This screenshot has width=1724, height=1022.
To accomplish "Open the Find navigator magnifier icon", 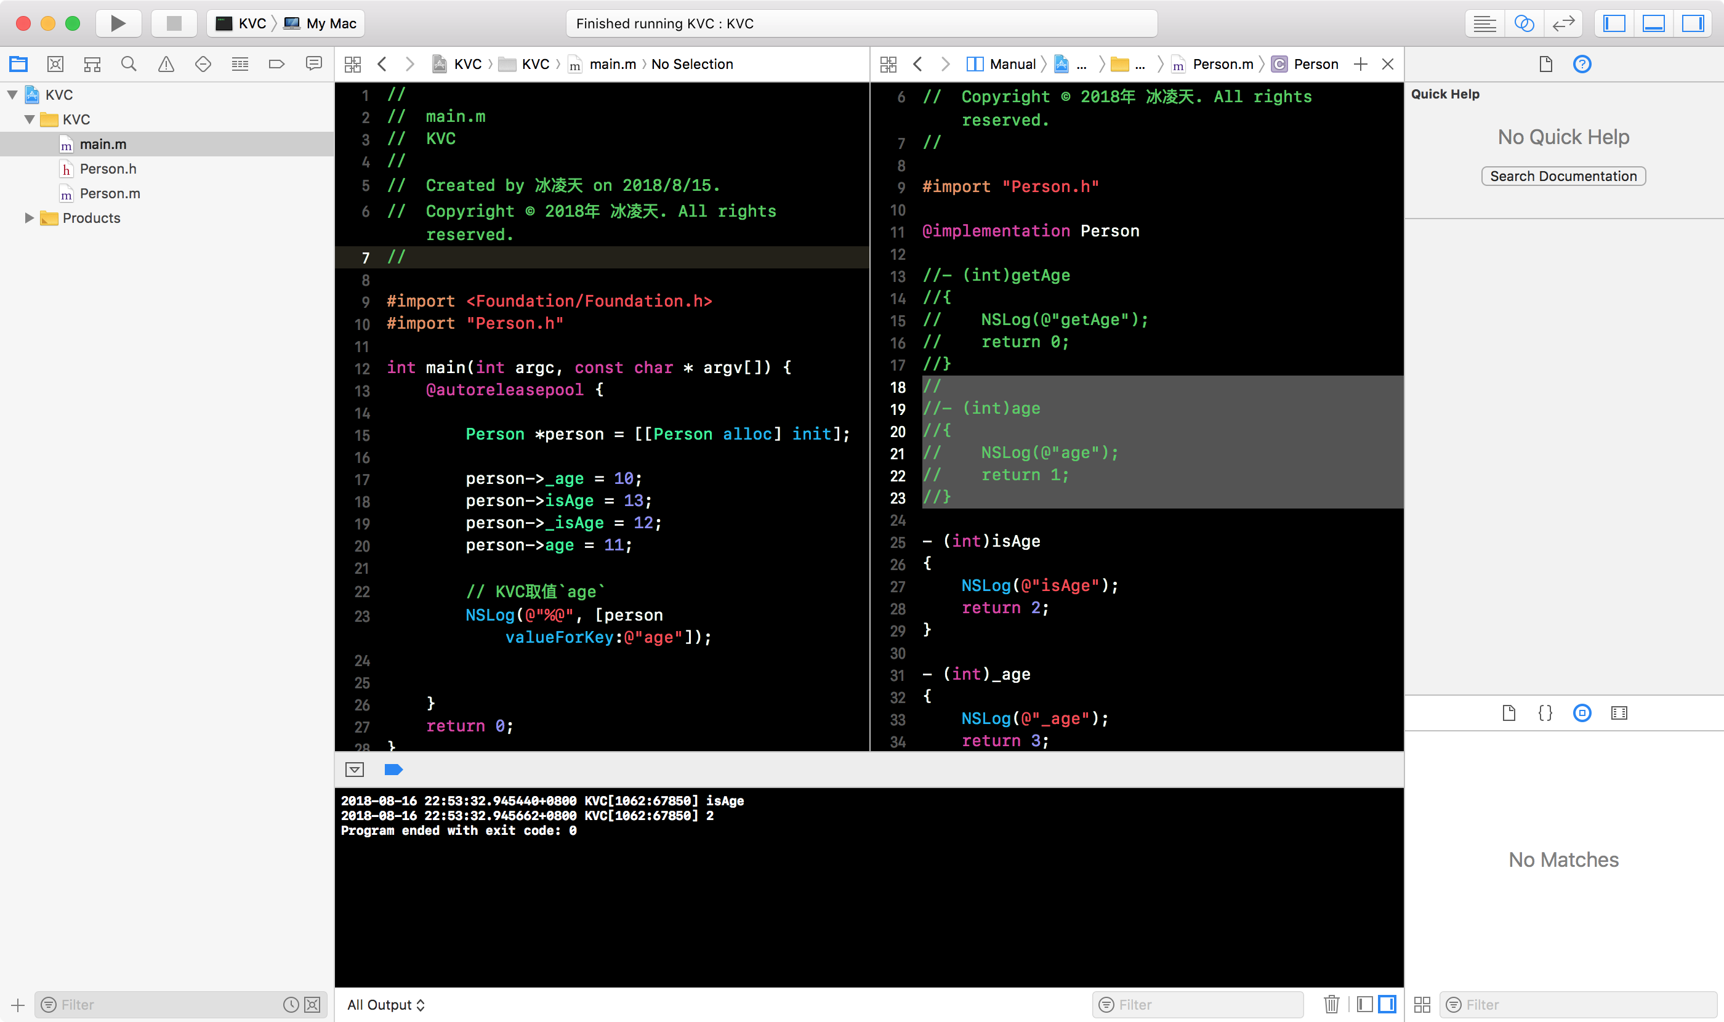I will pyautogui.click(x=129, y=64).
